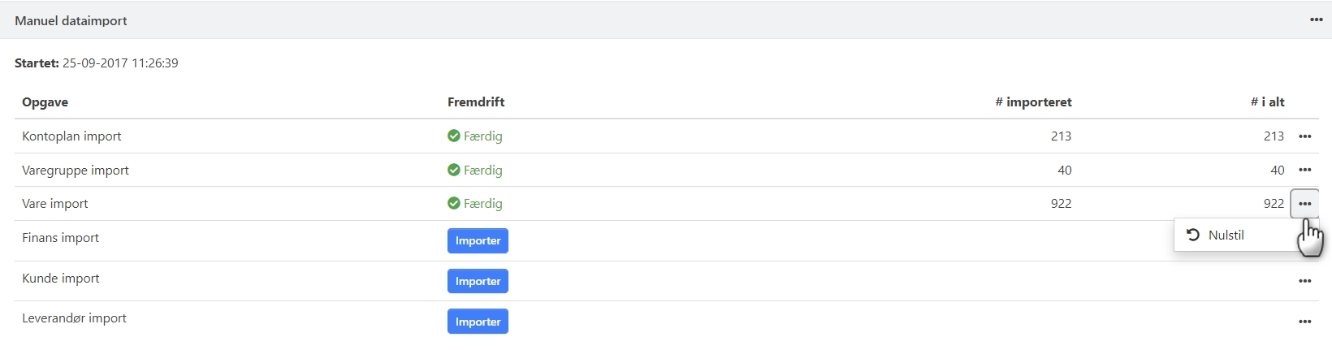Open options for Kunde import row
This screenshot has width=1332, height=350.
1304,281
